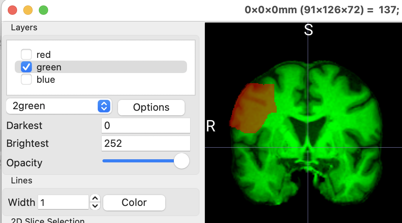Click the red lesion overlay on the brain

point(252,109)
